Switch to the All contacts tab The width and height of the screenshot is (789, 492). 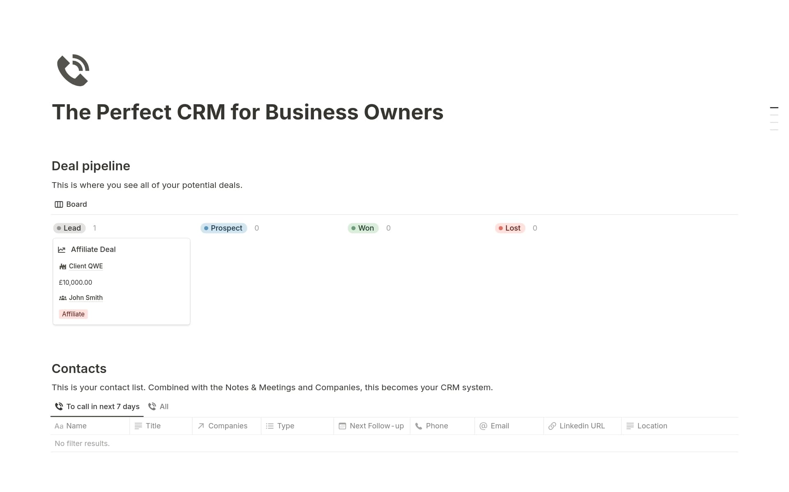coord(159,407)
